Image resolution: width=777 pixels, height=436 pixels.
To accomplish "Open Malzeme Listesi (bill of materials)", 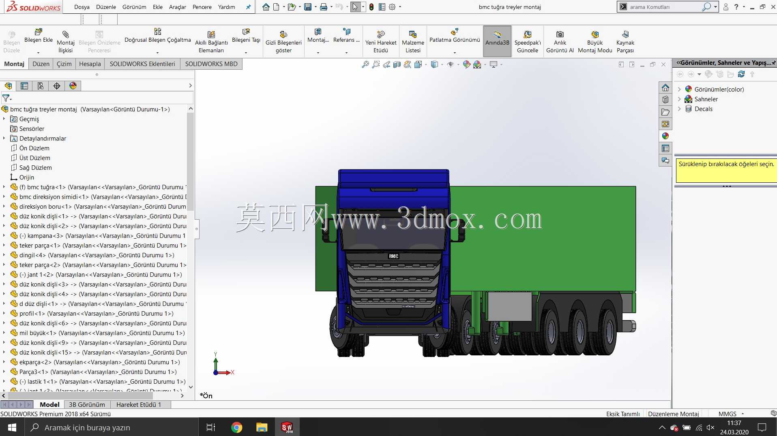I will pyautogui.click(x=413, y=41).
